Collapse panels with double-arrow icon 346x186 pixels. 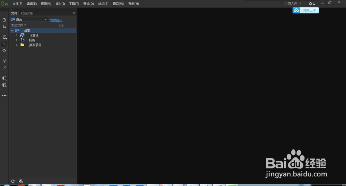pos(11,9)
